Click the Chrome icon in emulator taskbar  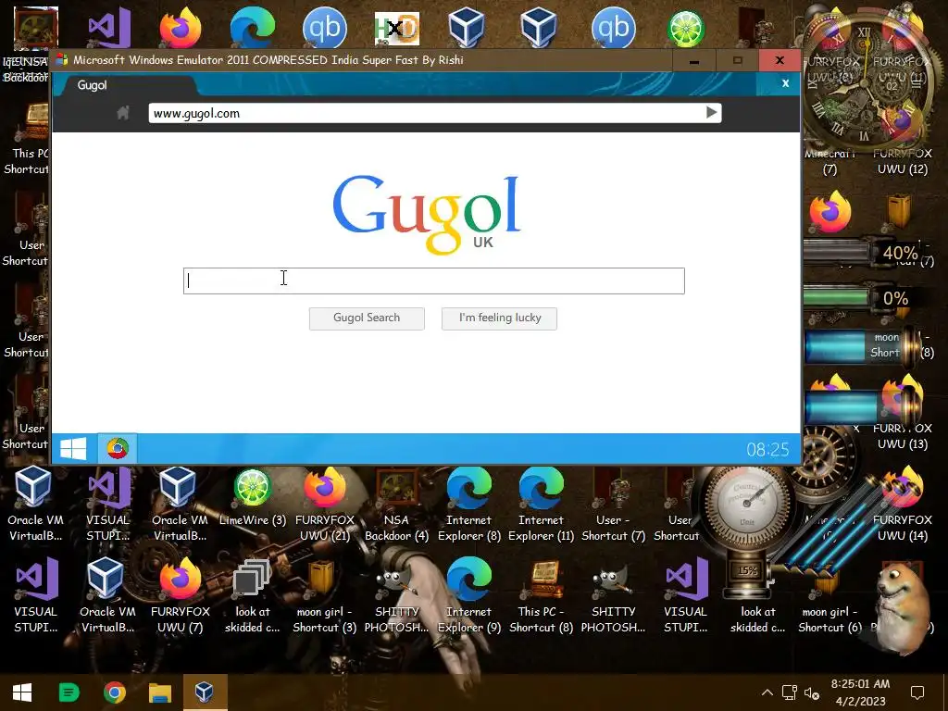pos(118,449)
